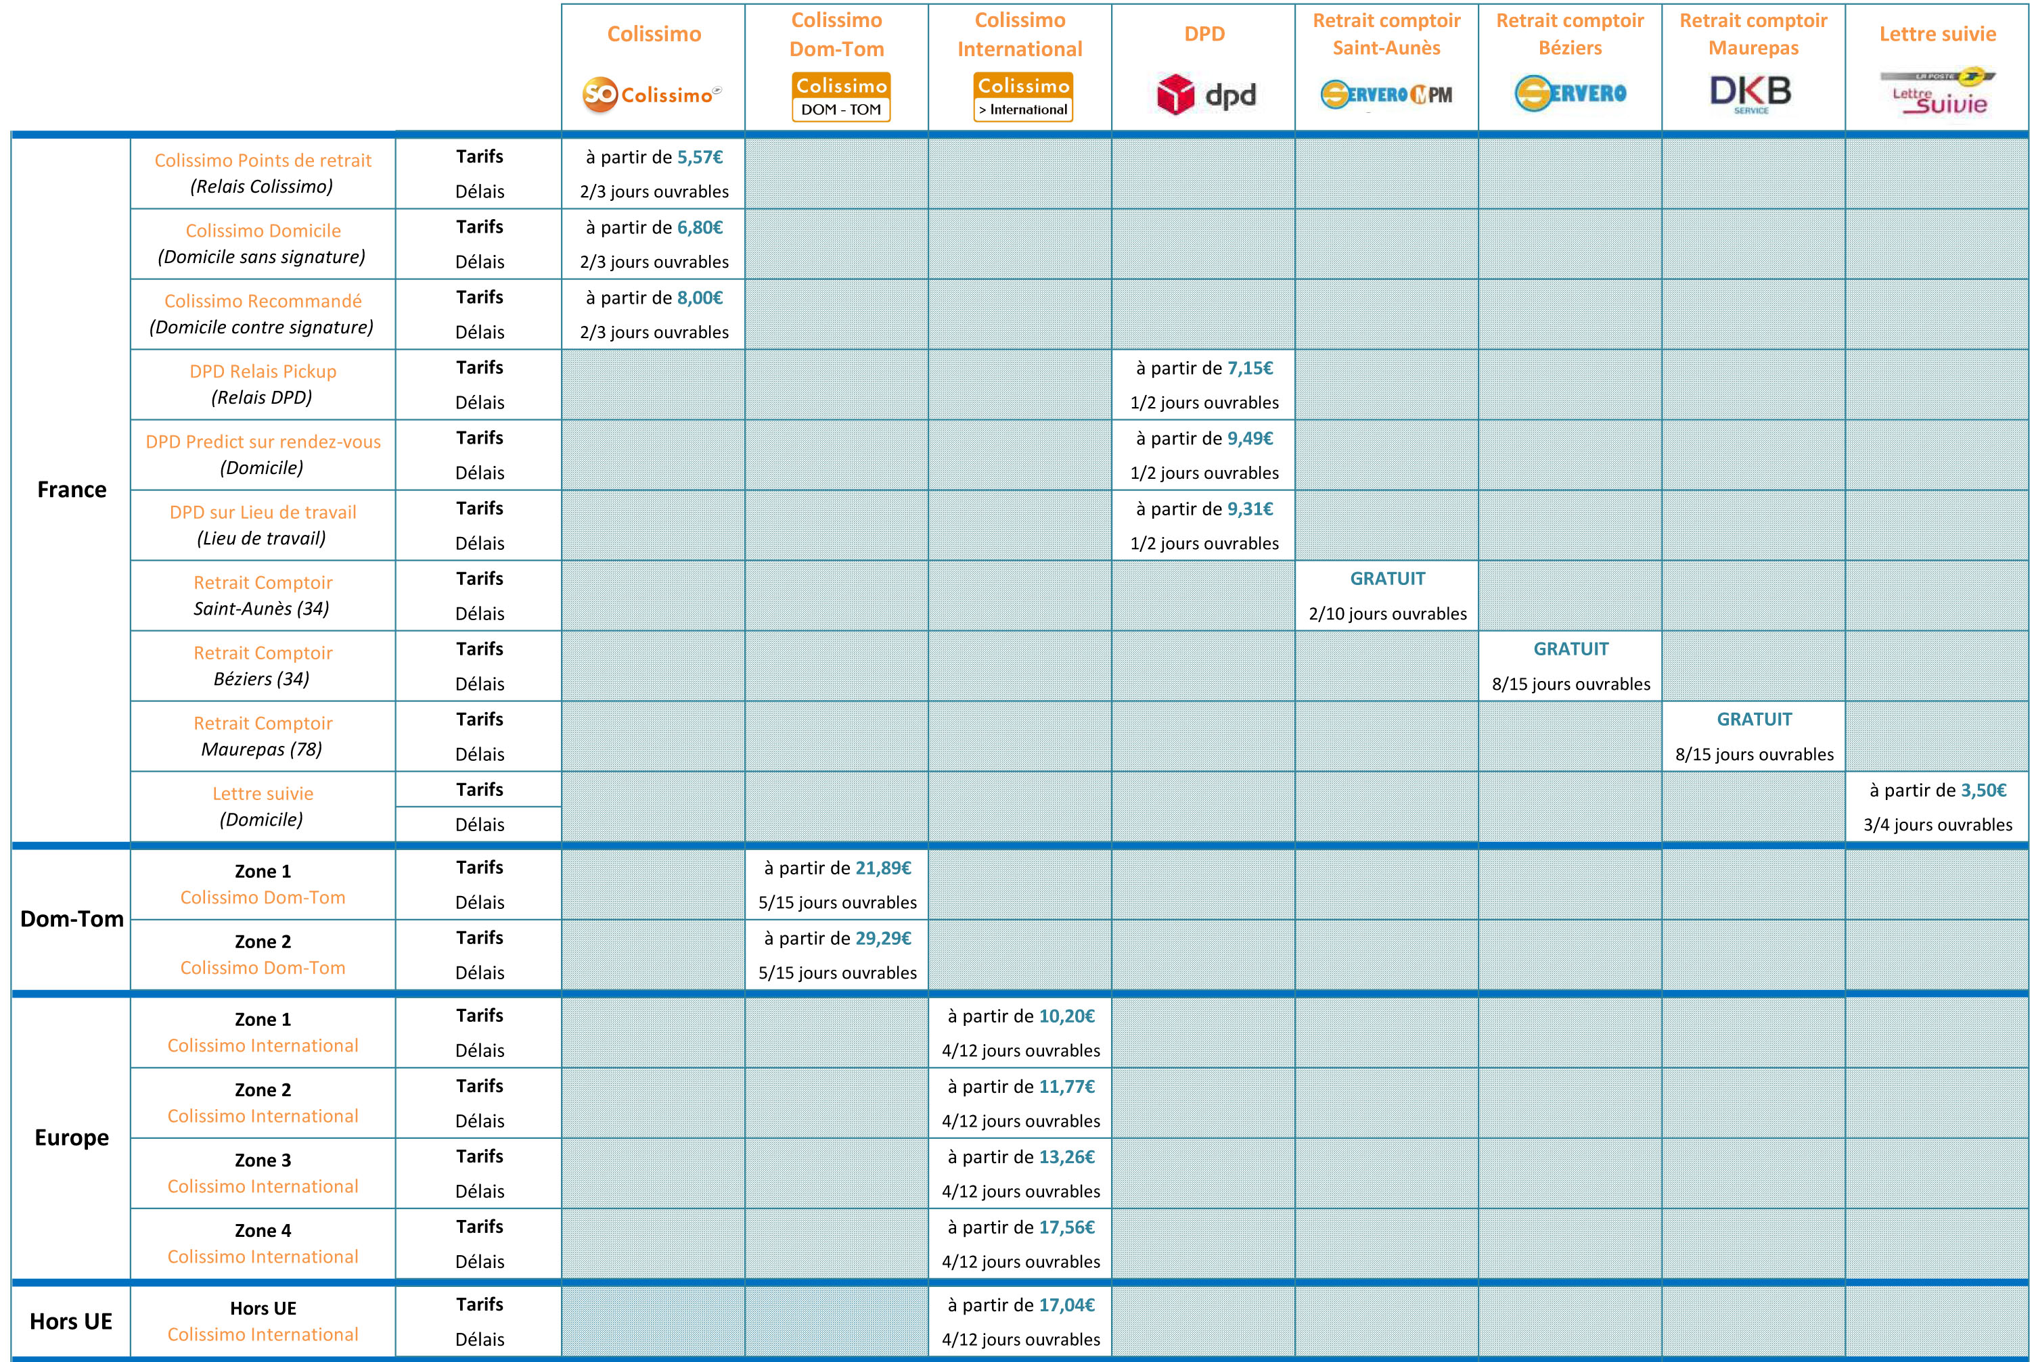
Task: Click the "6,80€" Colissimo Domicile price
Action: [700, 228]
